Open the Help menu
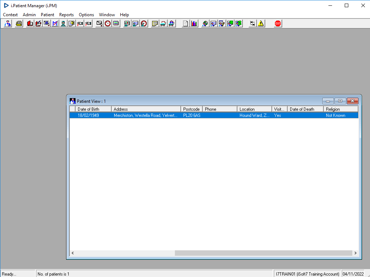This screenshot has height=277, width=370. (124, 14)
